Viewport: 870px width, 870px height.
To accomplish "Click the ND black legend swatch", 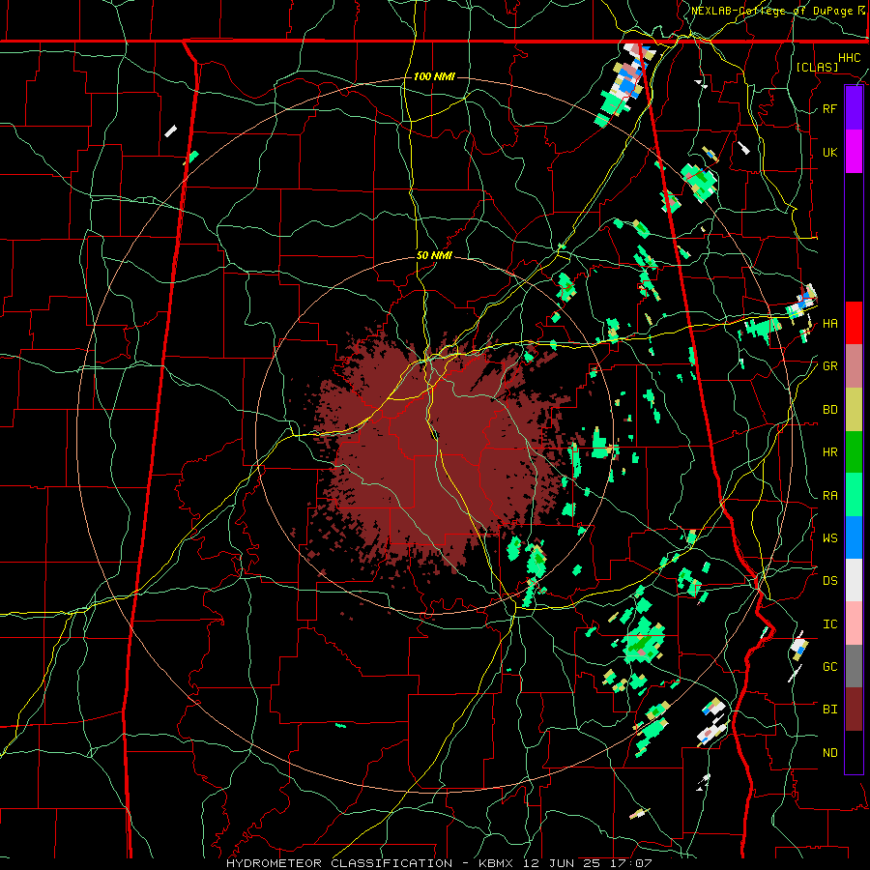I will point(854,752).
